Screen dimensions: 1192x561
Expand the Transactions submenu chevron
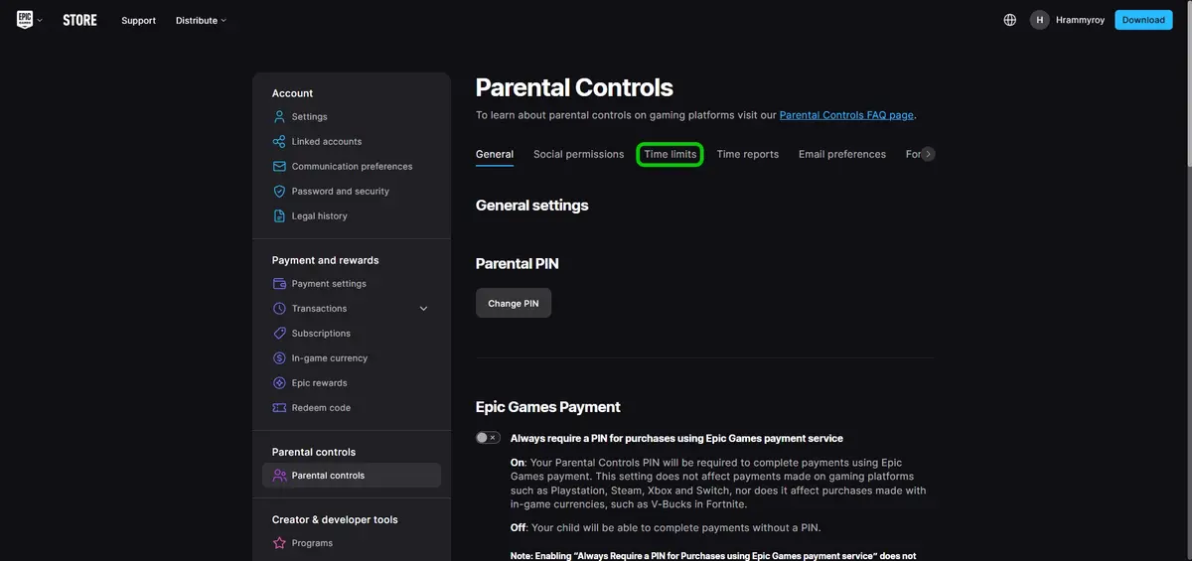coord(424,309)
